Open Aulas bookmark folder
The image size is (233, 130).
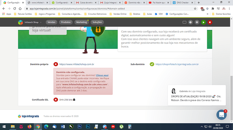tap(147, 14)
